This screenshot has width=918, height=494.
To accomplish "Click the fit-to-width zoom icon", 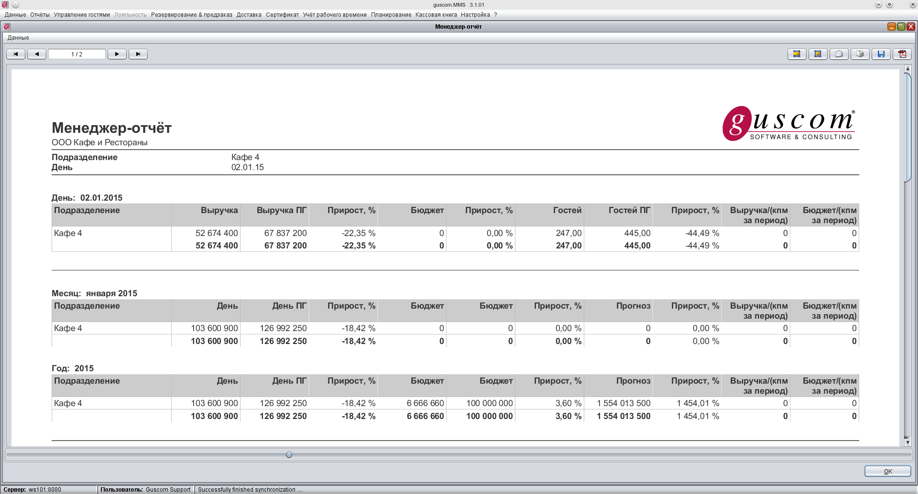I will pos(797,54).
